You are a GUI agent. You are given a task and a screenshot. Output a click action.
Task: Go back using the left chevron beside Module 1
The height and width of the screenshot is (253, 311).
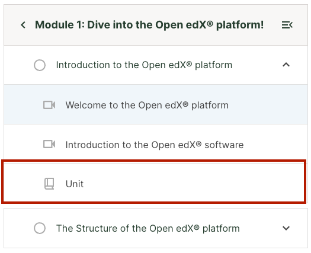coord(23,25)
